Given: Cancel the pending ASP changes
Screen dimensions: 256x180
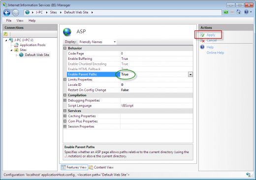Looking at the screenshot, I should [x=212, y=40].
